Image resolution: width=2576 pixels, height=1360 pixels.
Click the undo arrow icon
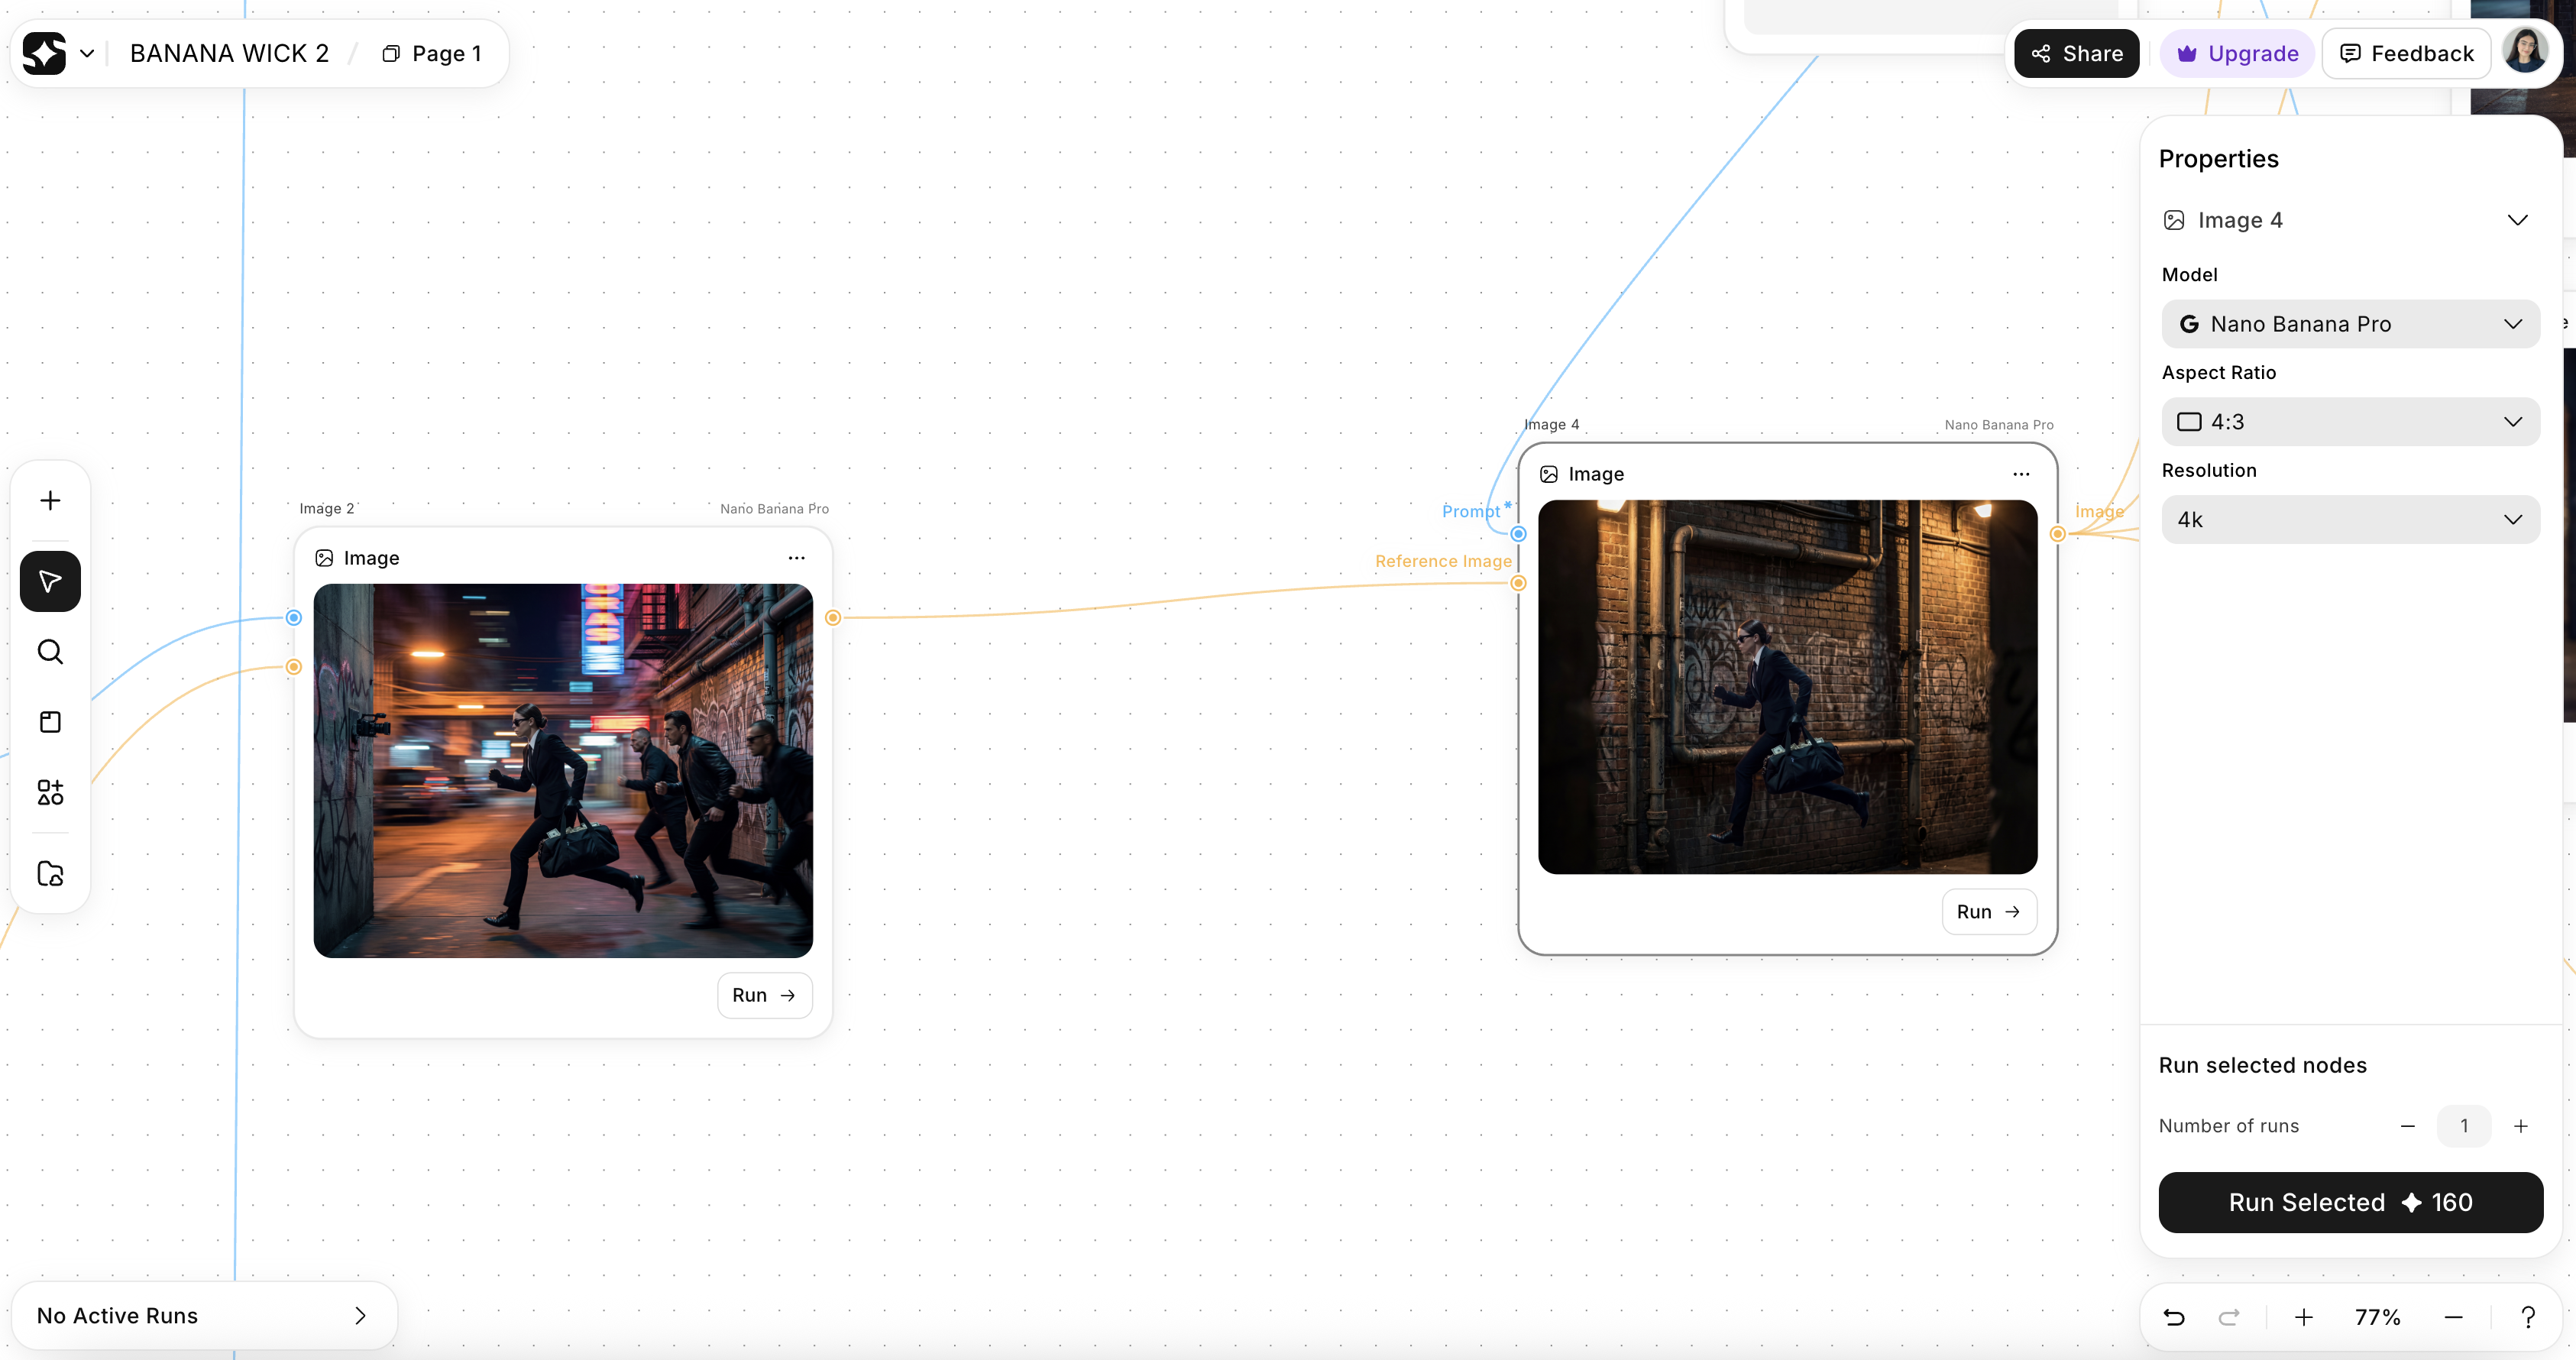click(2174, 1317)
